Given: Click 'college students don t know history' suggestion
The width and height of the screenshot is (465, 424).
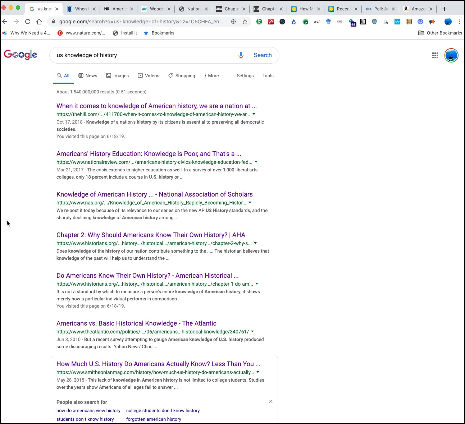Looking at the screenshot, I should pos(163,411).
